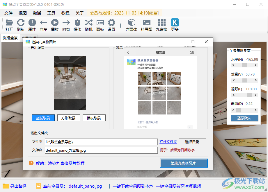Click the 渲染九宫格图片 render button

click(184, 163)
